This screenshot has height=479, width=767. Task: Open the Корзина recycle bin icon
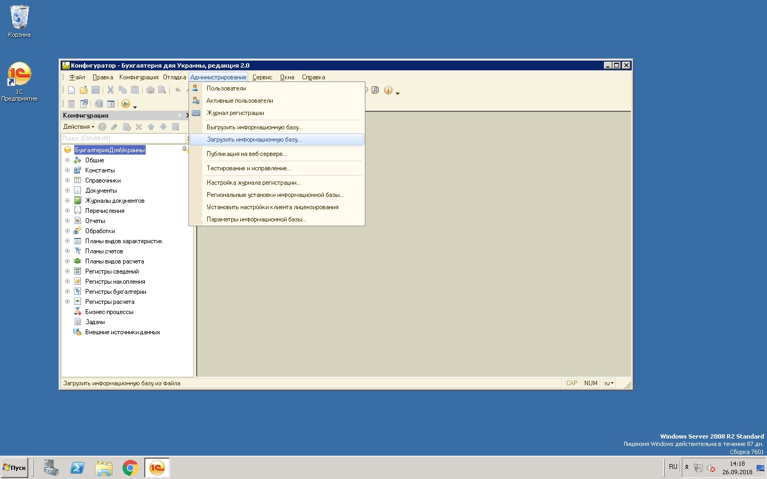click(x=19, y=21)
